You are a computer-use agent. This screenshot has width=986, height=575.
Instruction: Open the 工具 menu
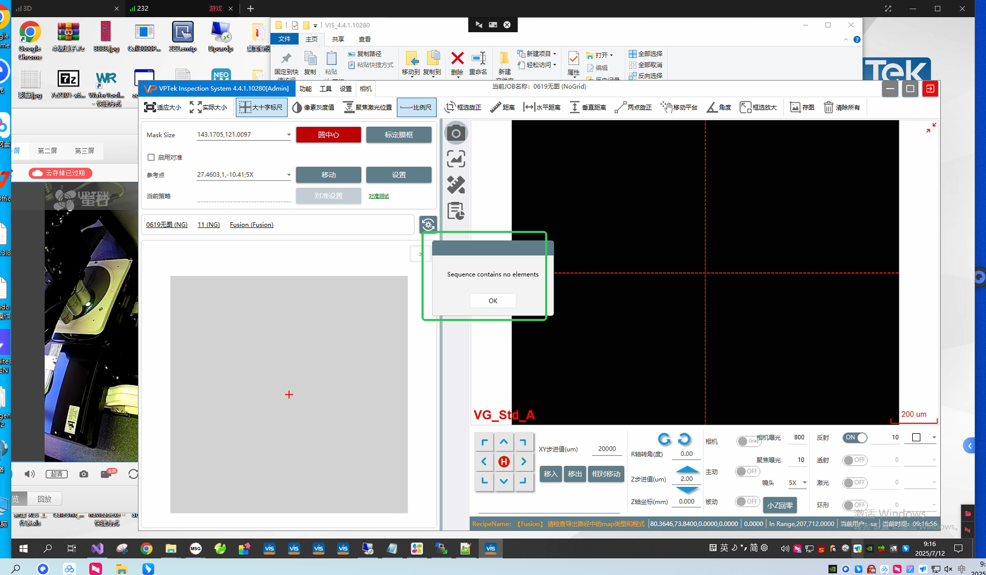pos(325,89)
